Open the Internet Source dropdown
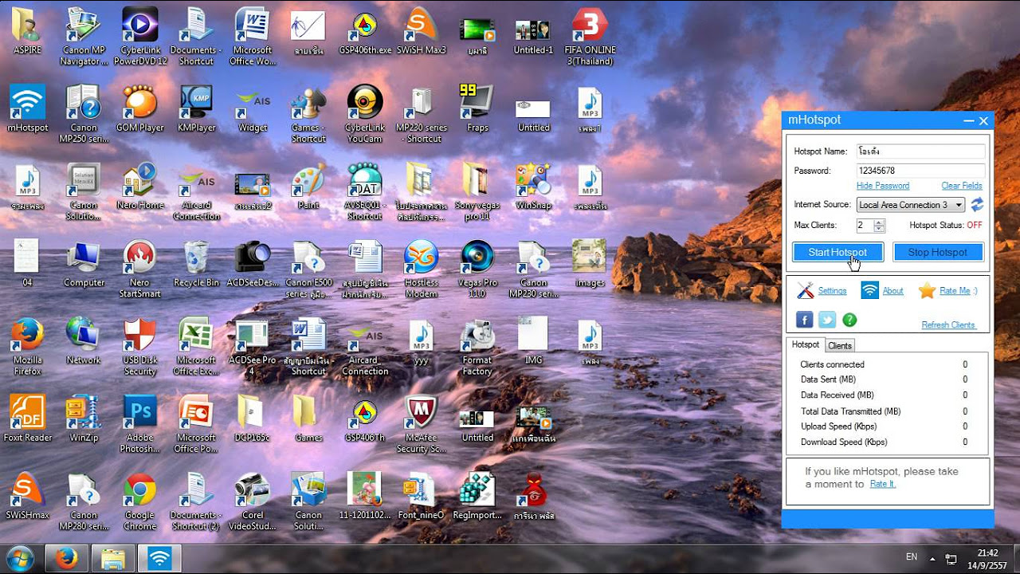The height and width of the screenshot is (574, 1020). [x=911, y=205]
